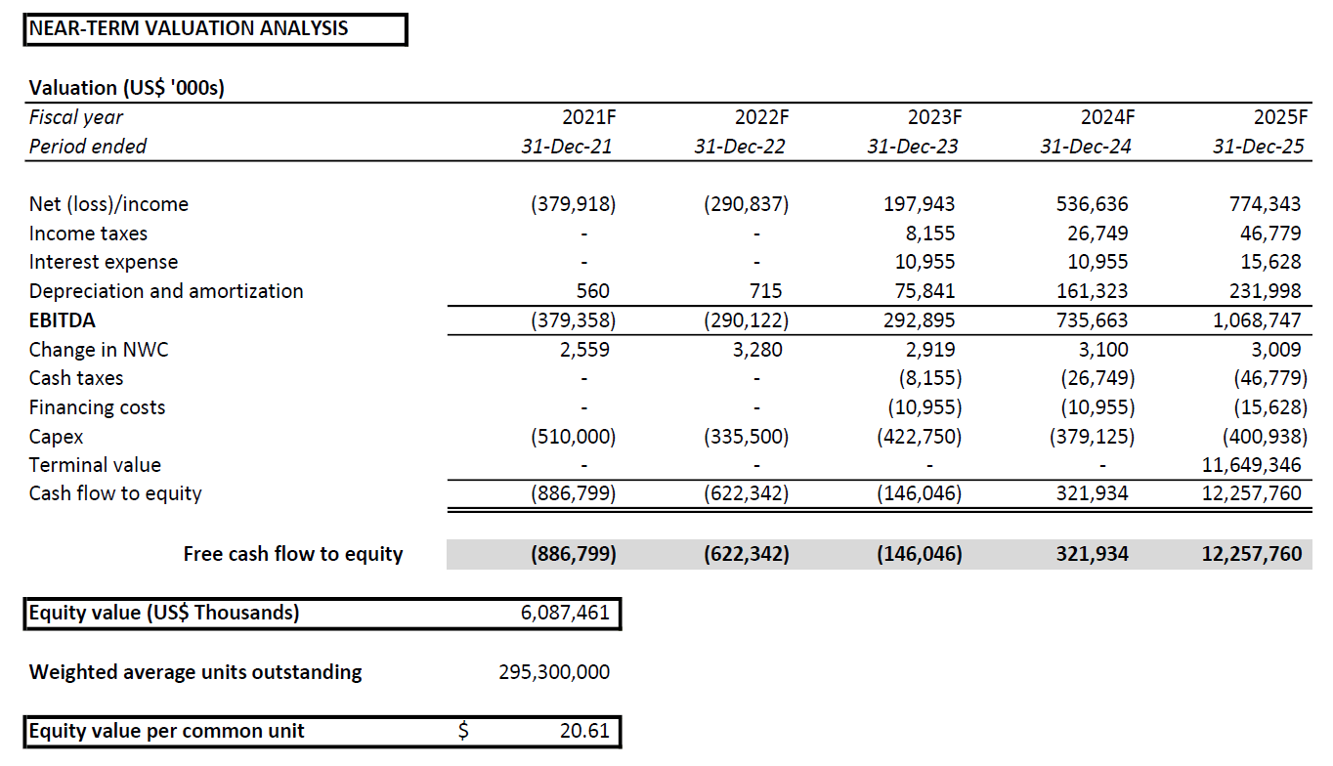Select Interest expense 2023F value 10,955

[924, 262]
